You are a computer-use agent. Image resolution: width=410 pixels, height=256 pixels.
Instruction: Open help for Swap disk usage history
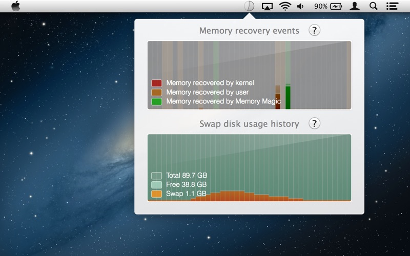coord(314,123)
